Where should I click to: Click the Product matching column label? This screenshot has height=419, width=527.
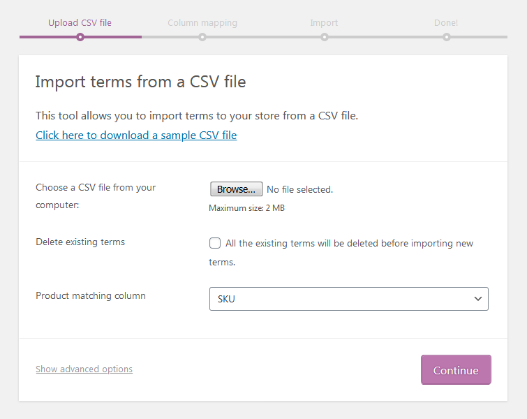click(x=91, y=296)
